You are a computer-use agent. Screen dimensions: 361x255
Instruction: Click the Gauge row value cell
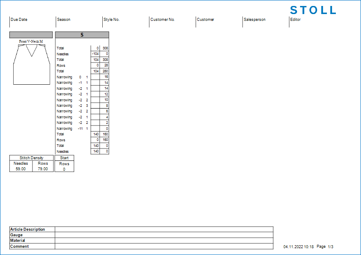pyautogui.click(x=164, y=235)
